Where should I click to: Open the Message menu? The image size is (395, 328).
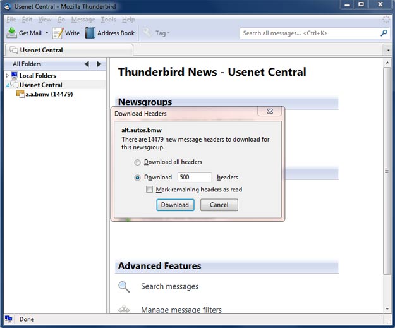click(83, 20)
